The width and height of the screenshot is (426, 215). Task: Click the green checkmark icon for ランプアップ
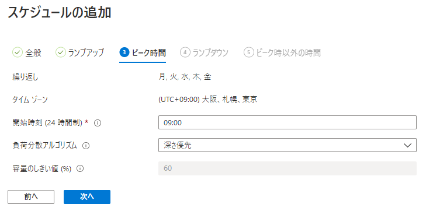click(x=61, y=52)
